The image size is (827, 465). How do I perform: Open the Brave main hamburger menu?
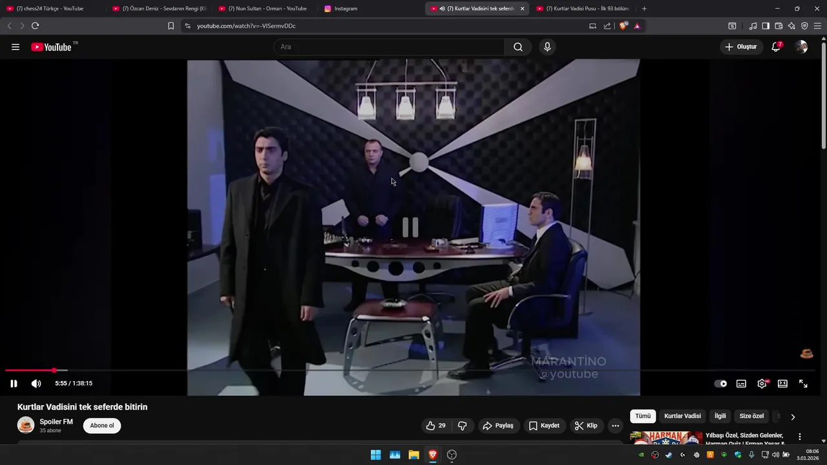[817, 26]
